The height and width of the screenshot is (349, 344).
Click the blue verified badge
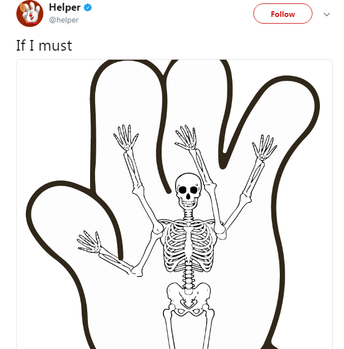[x=88, y=7]
